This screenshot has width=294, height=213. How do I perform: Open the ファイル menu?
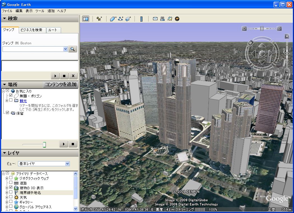(7, 11)
